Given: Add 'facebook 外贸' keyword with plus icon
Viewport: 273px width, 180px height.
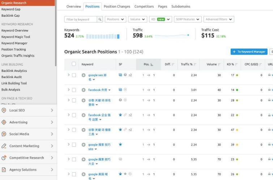Looking at the screenshot, I should pyautogui.click(x=84, y=90).
